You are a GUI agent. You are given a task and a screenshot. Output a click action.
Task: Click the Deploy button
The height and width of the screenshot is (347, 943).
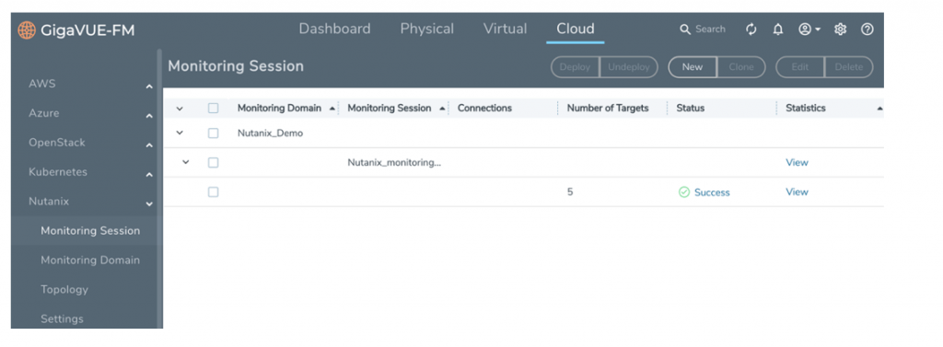tap(575, 67)
